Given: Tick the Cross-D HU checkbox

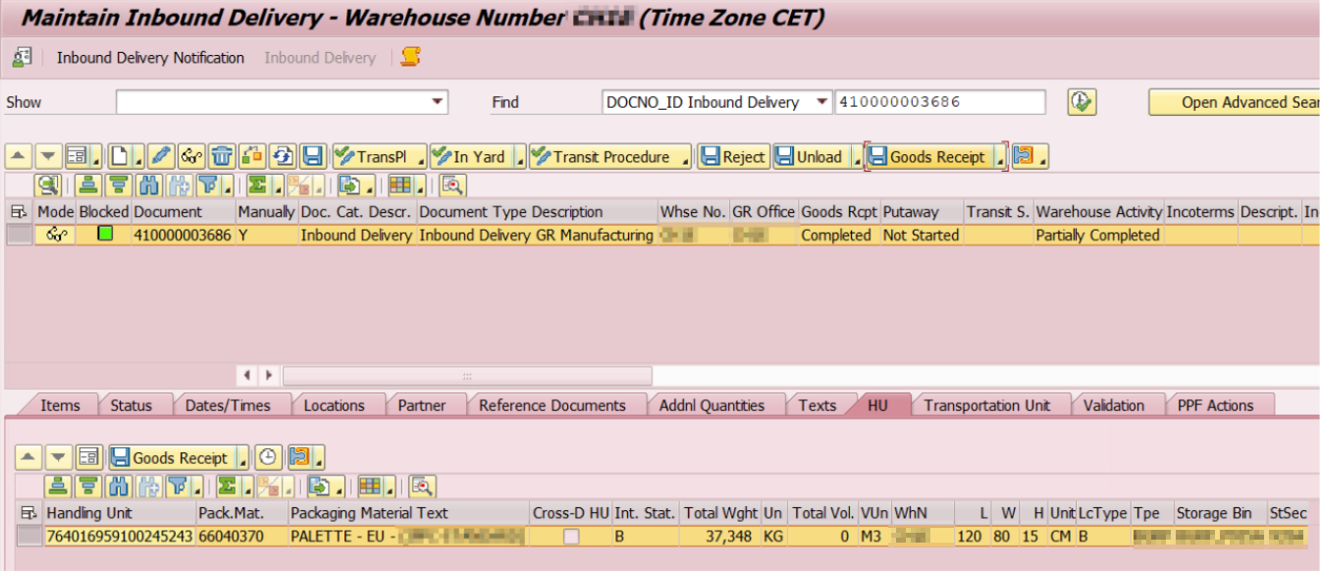Looking at the screenshot, I should 570,537.
